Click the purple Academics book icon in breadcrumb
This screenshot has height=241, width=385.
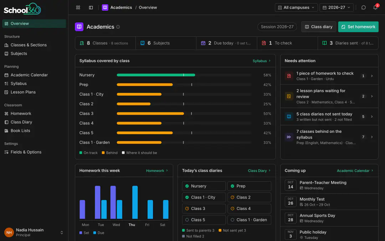tap(105, 7)
